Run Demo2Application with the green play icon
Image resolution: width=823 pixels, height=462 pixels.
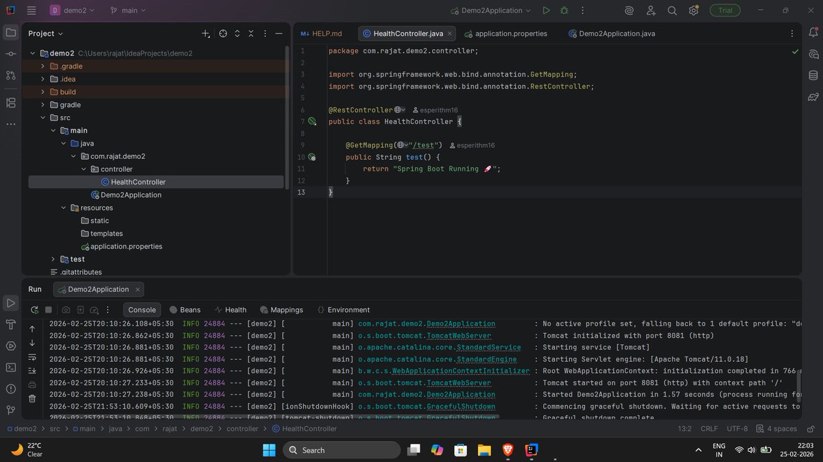point(546,10)
